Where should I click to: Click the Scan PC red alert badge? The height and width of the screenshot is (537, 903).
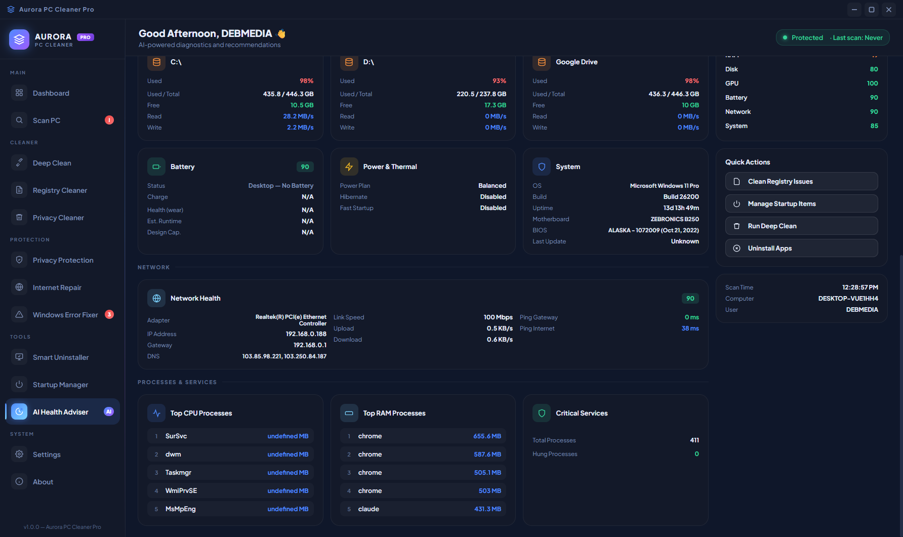coord(109,120)
